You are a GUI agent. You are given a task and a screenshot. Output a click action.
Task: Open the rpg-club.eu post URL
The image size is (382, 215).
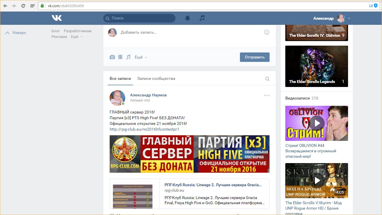pyautogui.click(x=144, y=129)
